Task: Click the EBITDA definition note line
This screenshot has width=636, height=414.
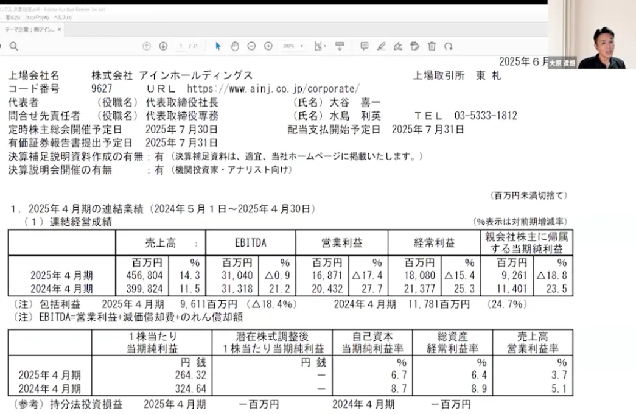Action: point(128,317)
